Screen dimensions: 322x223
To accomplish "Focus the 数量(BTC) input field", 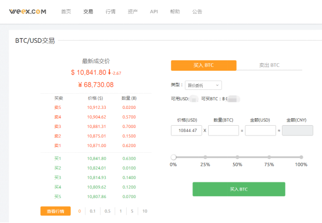I will (x=223, y=130).
